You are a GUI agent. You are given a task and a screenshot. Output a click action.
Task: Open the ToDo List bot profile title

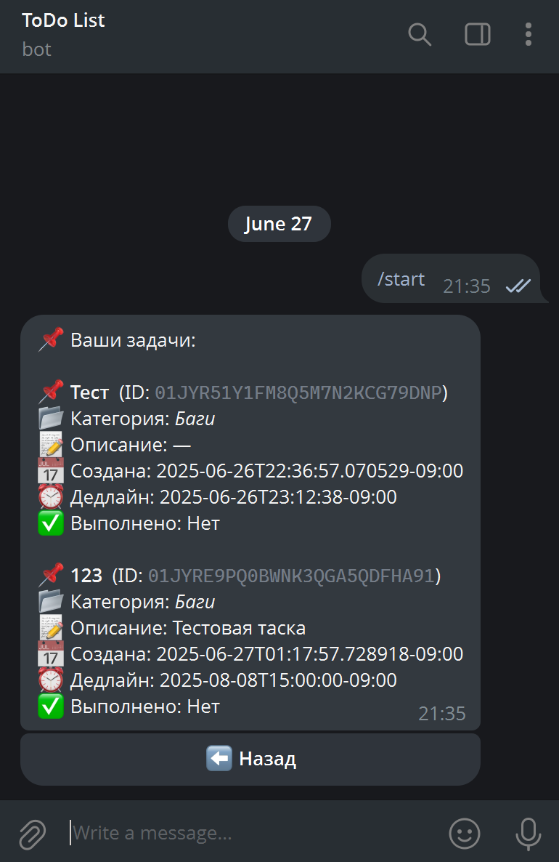63,20
